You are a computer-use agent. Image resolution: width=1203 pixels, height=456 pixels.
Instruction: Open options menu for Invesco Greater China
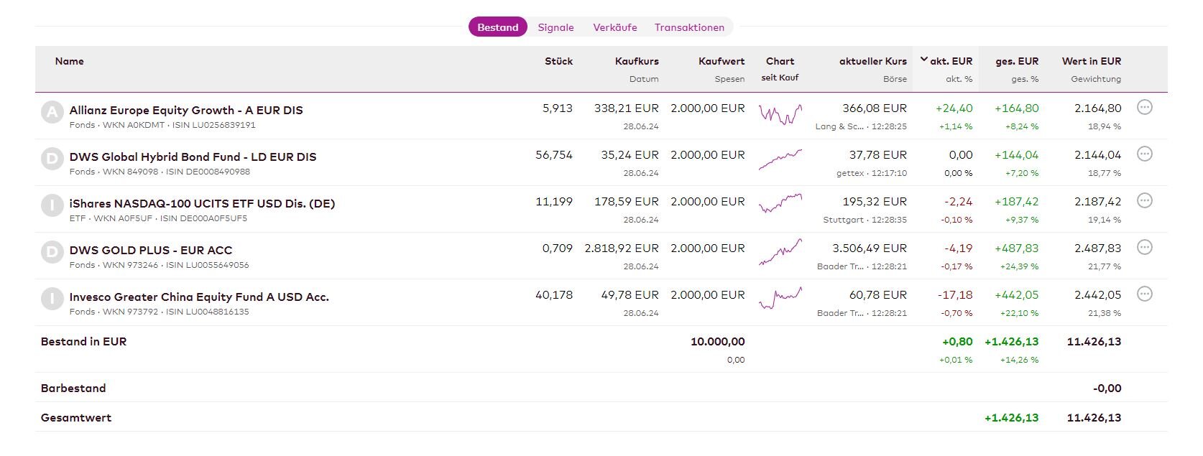pyautogui.click(x=1144, y=294)
